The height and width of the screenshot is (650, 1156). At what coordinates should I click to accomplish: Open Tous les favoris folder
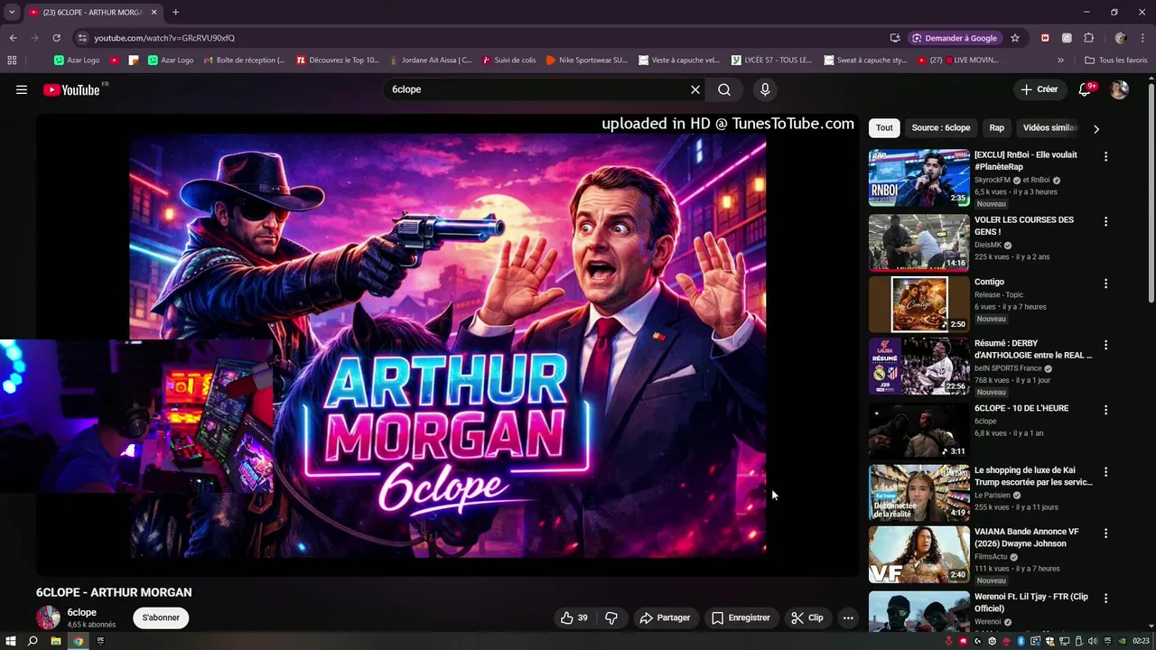tap(1116, 60)
